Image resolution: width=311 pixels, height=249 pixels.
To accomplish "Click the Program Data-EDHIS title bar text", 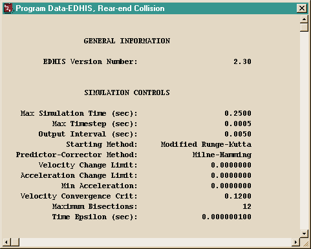I will tap(90, 8).
